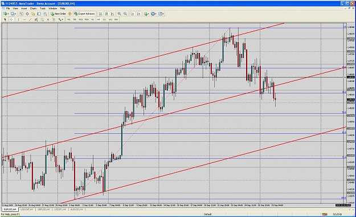Select the Equidistant Channel tool
The height and width of the screenshot is (217, 356).
(36, 19)
